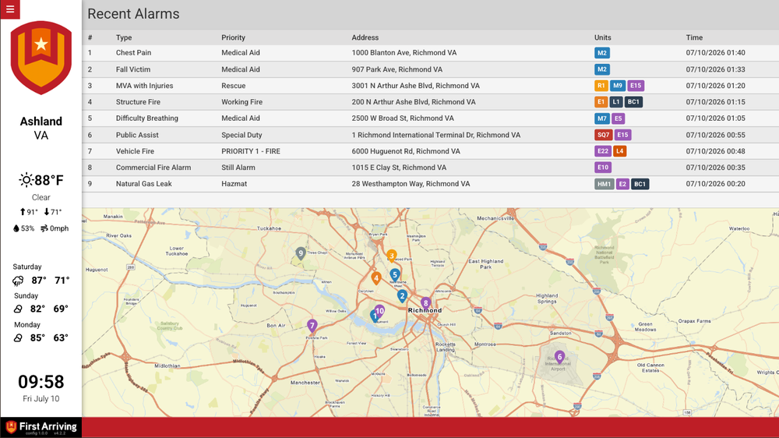Click Monday's cloud forecast icon
779x438 pixels.
point(18,338)
